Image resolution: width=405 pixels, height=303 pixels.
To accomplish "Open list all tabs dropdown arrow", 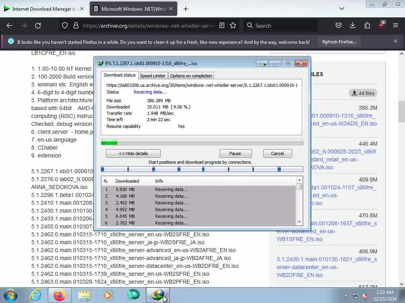I will point(341,9).
